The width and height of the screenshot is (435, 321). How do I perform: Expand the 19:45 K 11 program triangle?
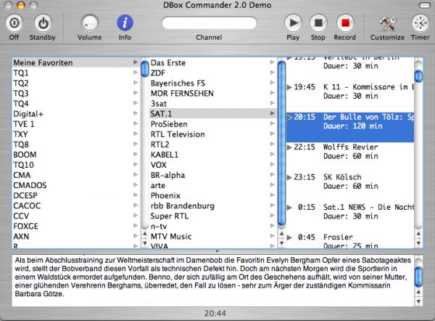click(x=289, y=87)
